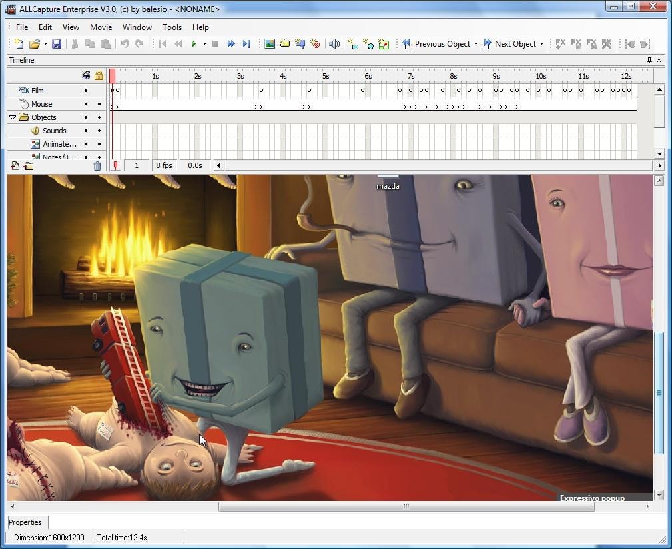Open the Edit menu

(x=45, y=27)
